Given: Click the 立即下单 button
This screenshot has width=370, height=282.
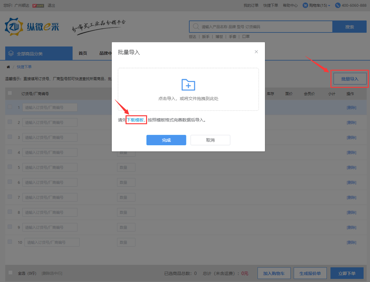Looking at the screenshot, I should click(x=346, y=273).
